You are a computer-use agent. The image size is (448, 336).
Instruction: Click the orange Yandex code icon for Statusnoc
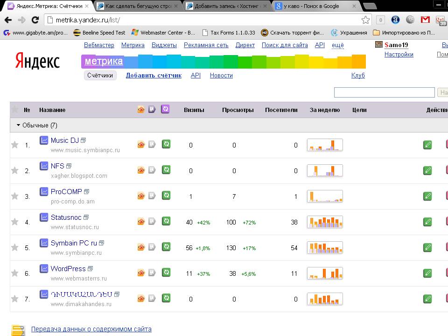click(141, 222)
